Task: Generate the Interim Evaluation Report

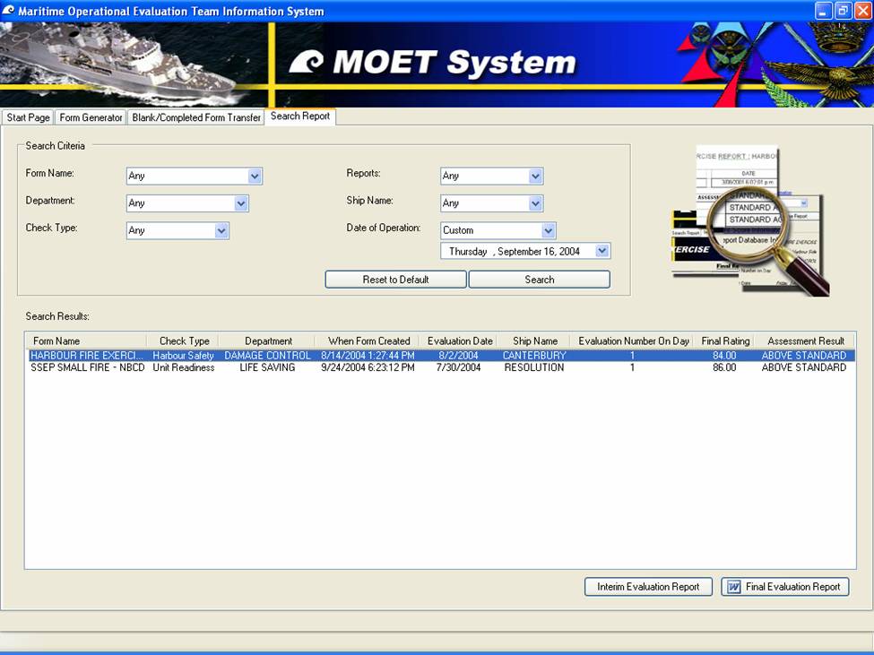Action: (648, 587)
